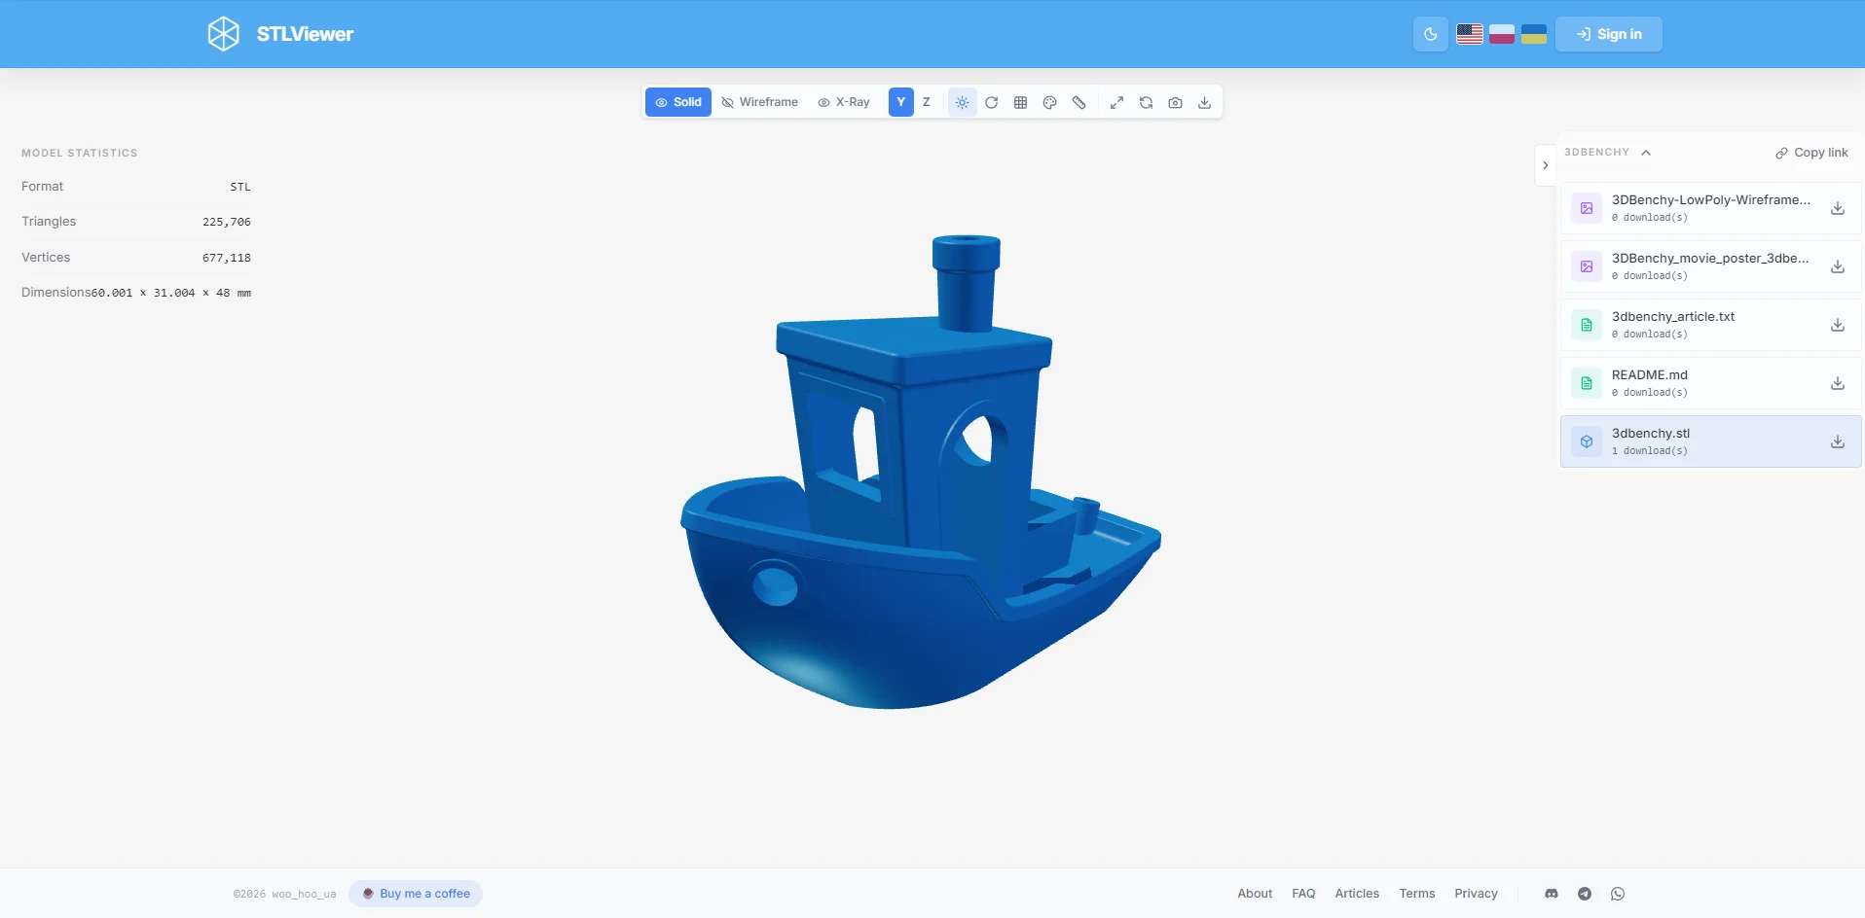Toggle dark mode moon icon

[x=1431, y=34]
